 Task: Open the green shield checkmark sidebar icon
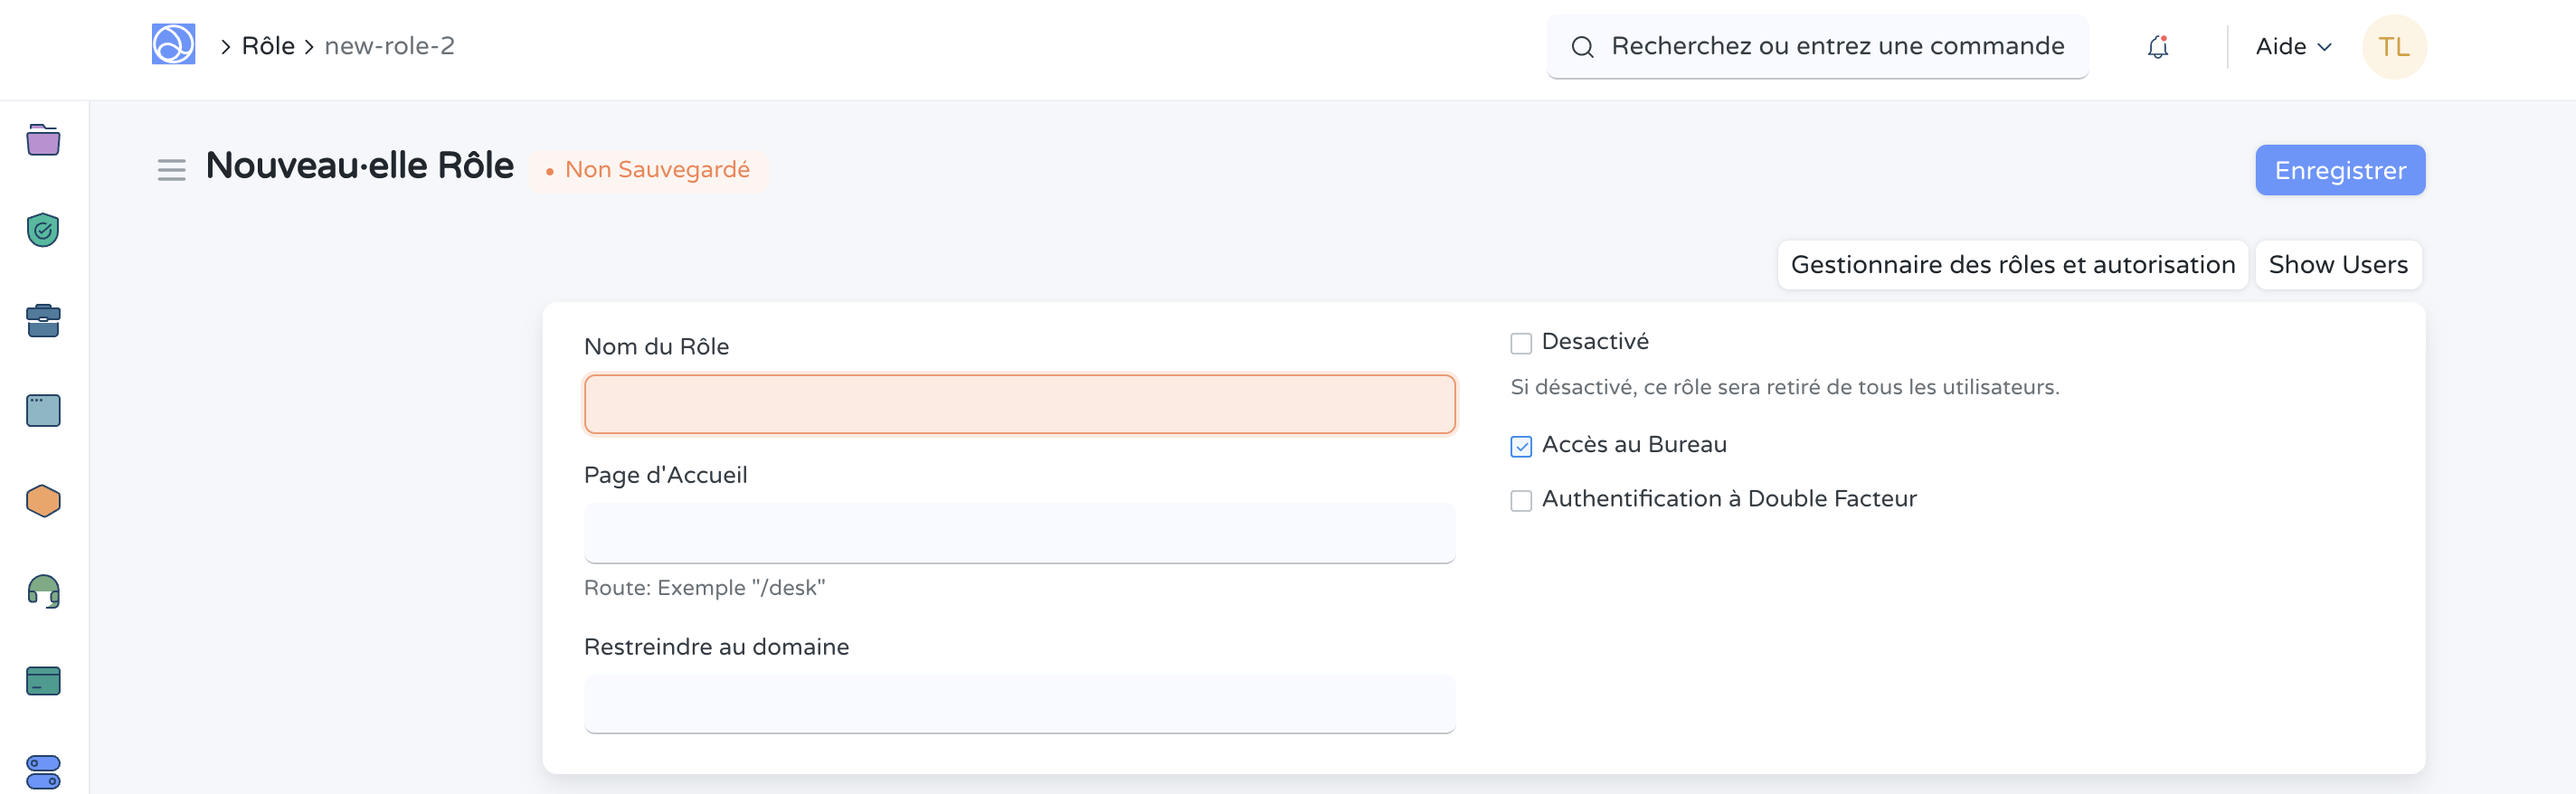pos(43,230)
